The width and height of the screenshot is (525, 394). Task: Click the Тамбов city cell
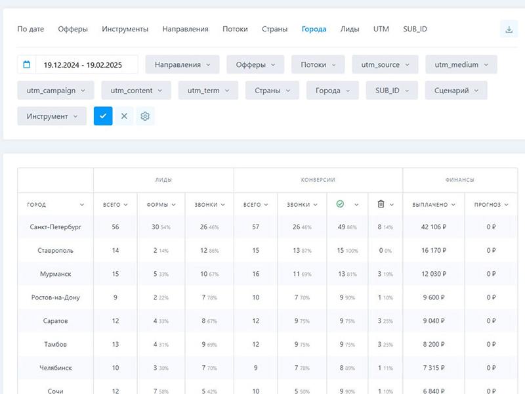(x=55, y=344)
